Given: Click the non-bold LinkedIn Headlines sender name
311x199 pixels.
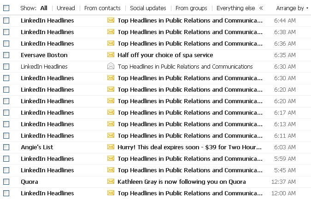Looking at the screenshot, I should pyautogui.click(x=44, y=66).
